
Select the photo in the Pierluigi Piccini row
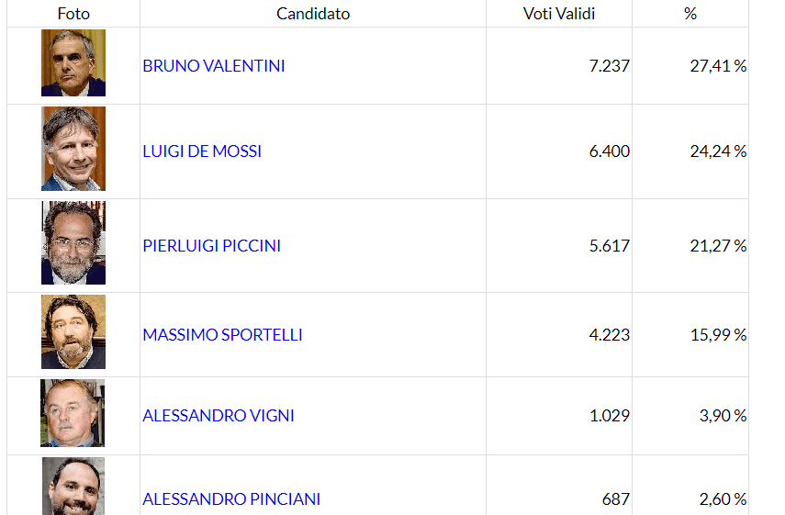coord(73,243)
